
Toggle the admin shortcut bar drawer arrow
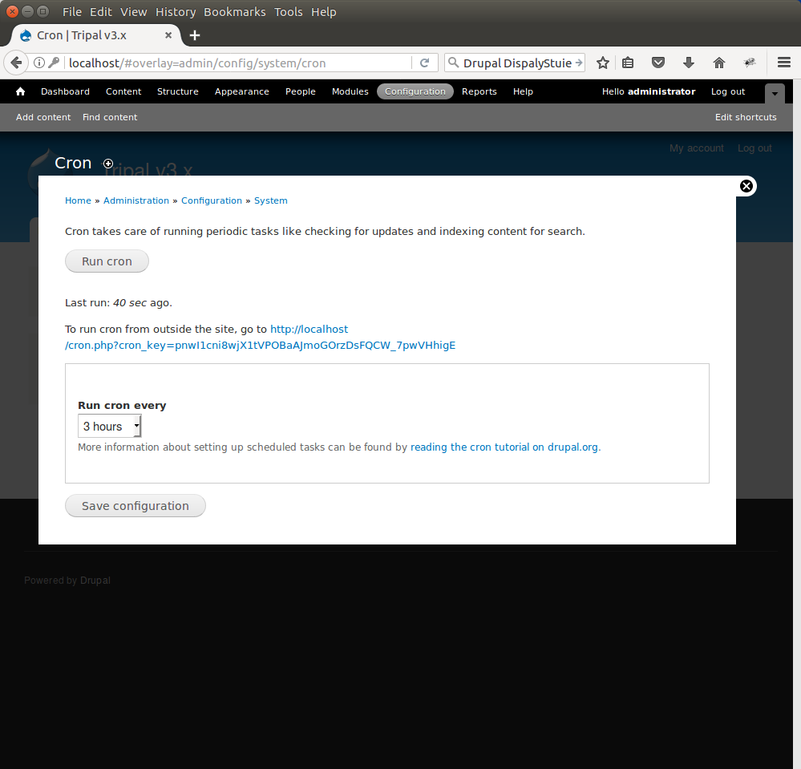tap(775, 93)
